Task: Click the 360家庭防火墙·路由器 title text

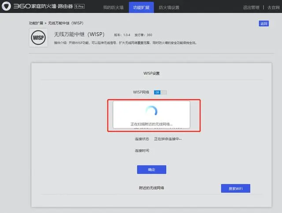Action: pyautogui.click(x=44, y=7)
